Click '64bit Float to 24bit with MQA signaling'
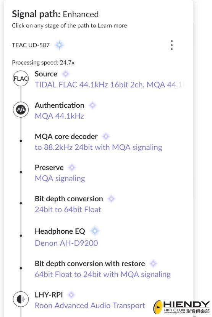The height and width of the screenshot is (317, 212). tap(102, 275)
